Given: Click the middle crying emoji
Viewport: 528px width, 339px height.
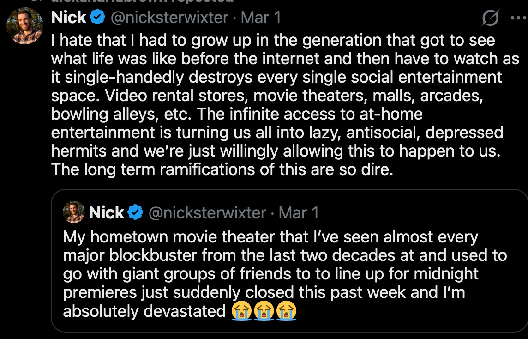Looking at the screenshot, I should click(x=264, y=311).
